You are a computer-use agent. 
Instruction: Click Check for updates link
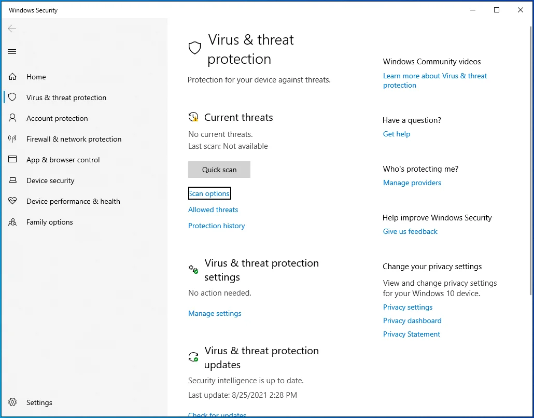[x=217, y=414]
